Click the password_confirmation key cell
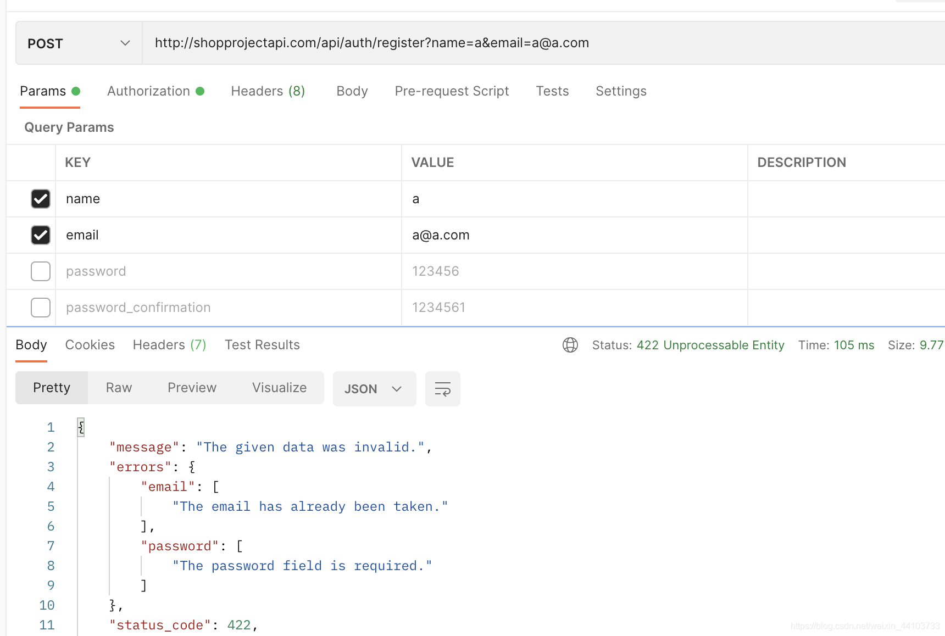 coord(229,308)
